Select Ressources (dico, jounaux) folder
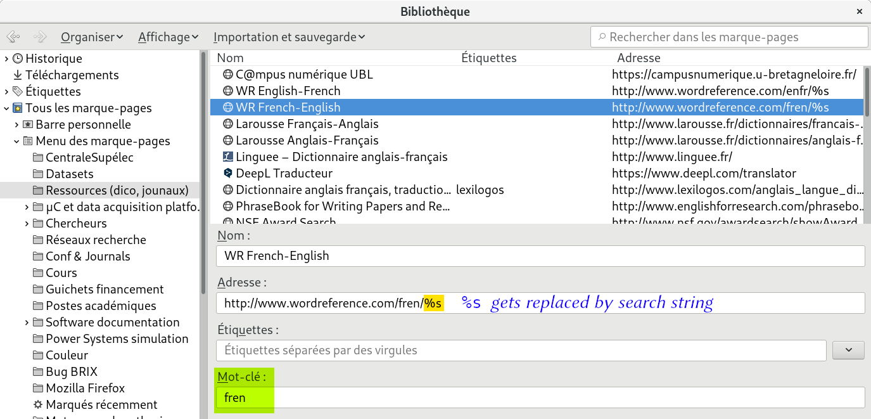The height and width of the screenshot is (419, 871). click(100, 190)
